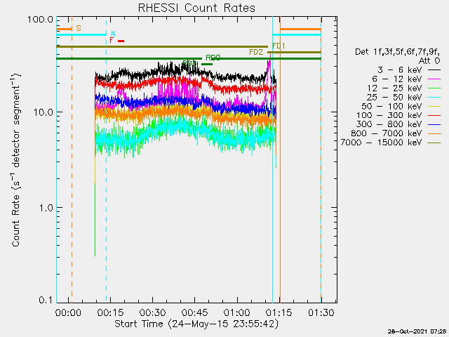Click the long olive bar left of FD1
The image size is (449, 337).
point(162,46)
